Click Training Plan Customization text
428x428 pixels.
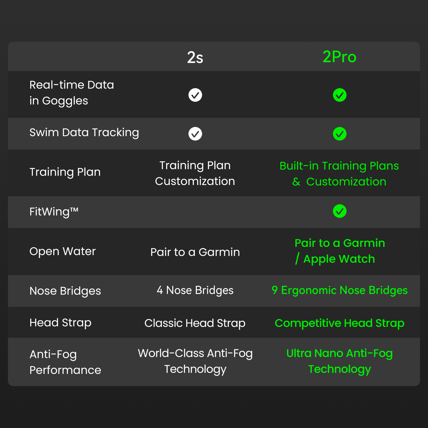pos(195,173)
